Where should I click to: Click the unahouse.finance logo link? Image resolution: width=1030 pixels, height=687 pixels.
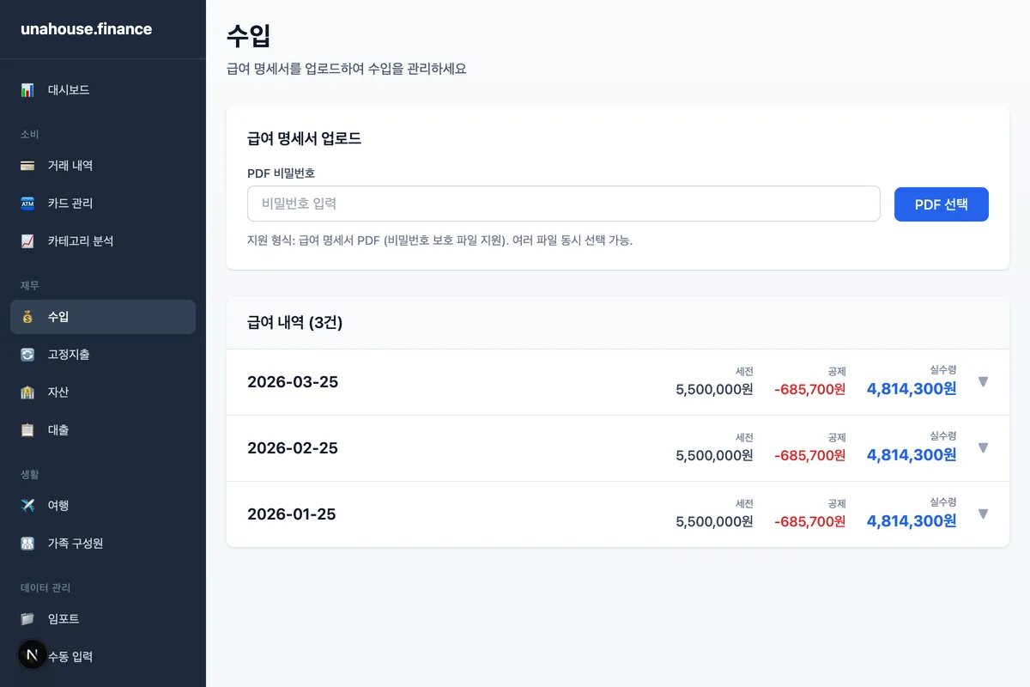[86, 29]
